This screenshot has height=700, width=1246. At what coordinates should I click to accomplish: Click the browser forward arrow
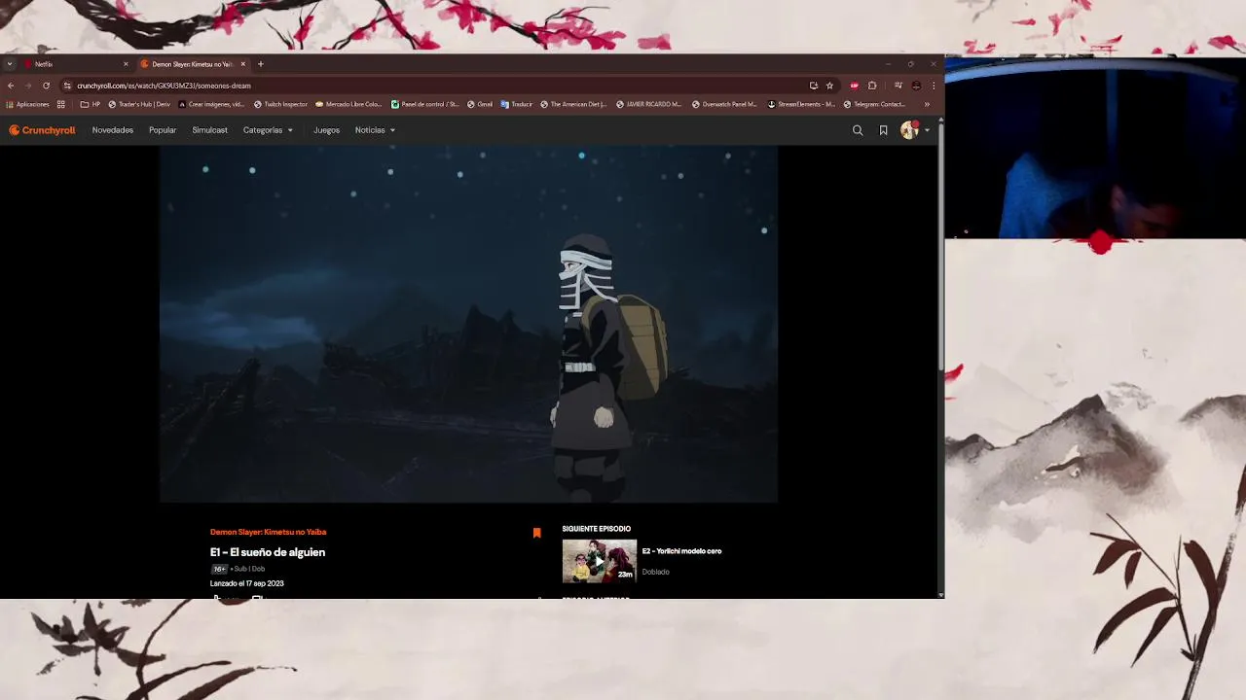[28, 86]
